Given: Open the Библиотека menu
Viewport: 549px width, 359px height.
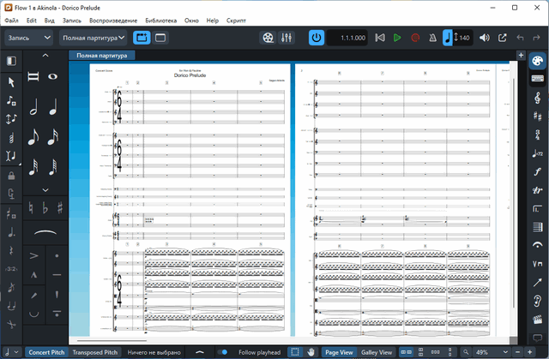Looking at the screenshot, I should (161, 19).
